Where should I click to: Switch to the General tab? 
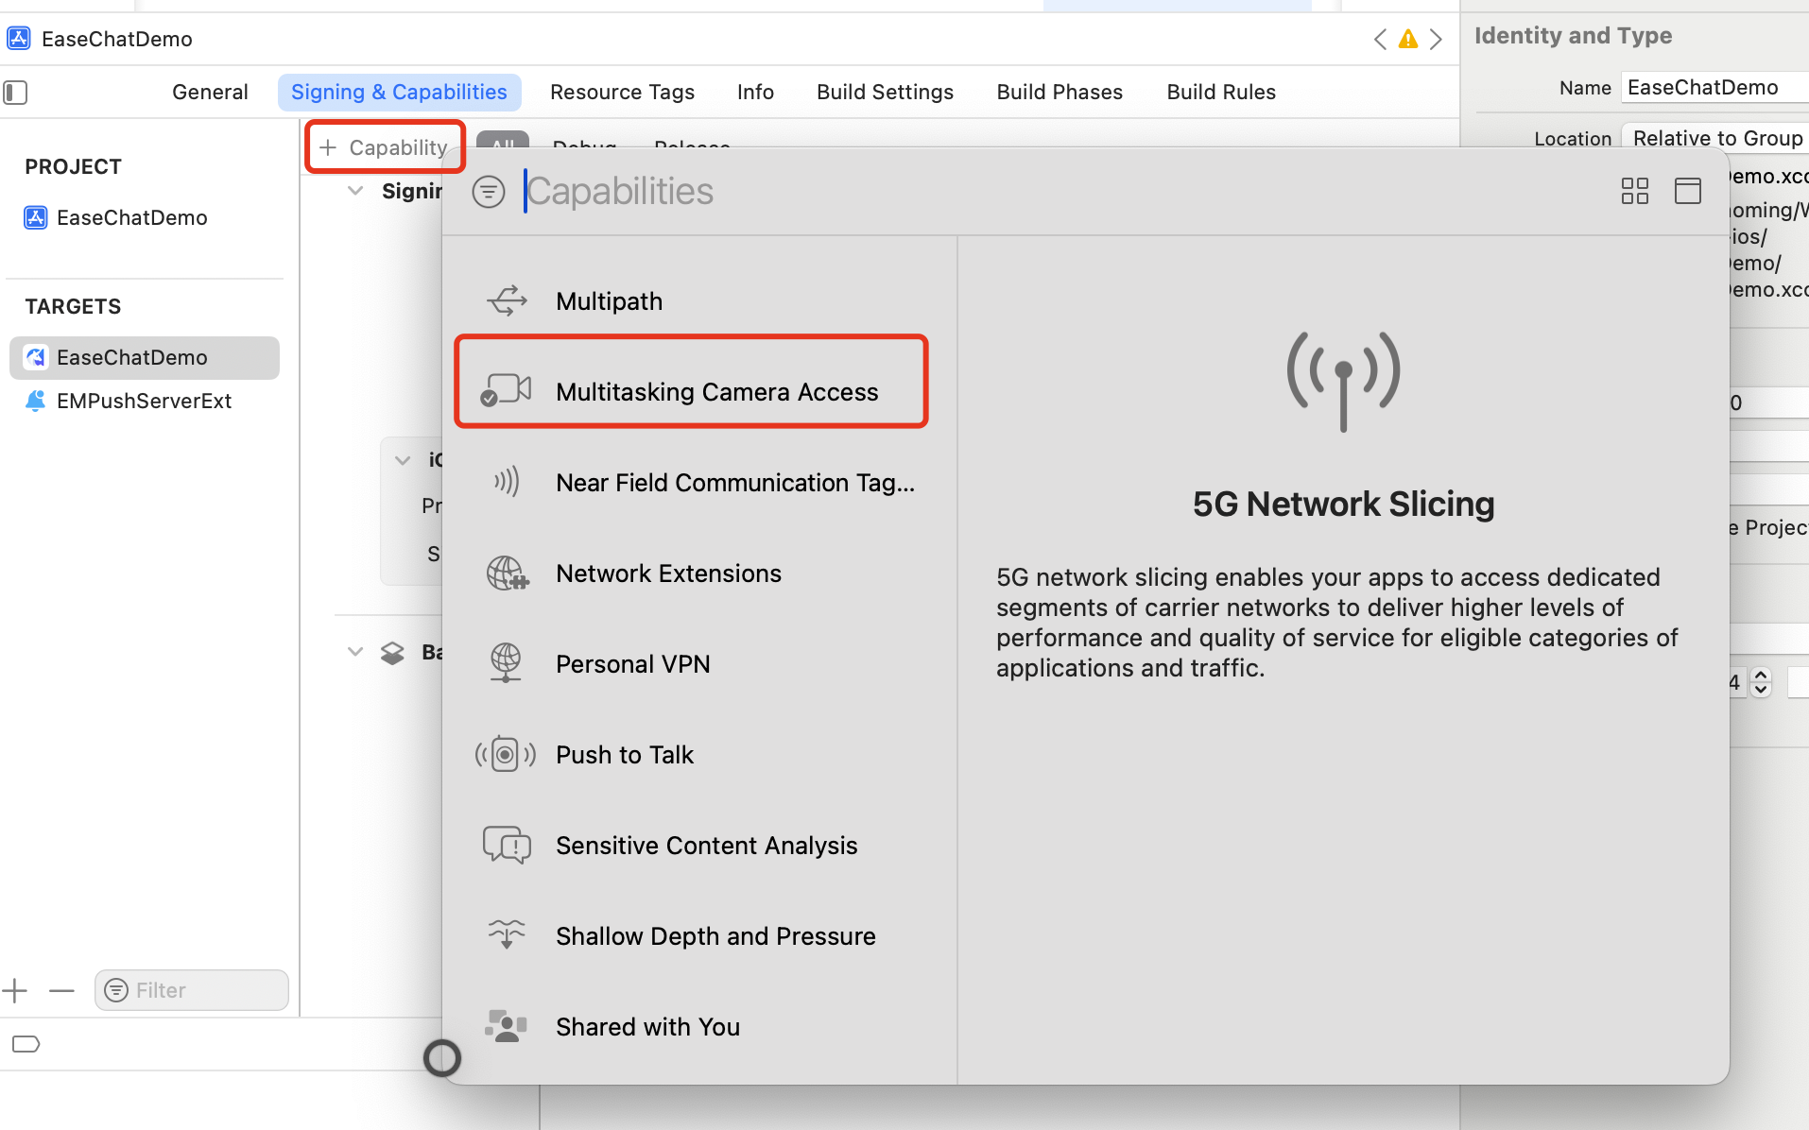pos(210,93)
